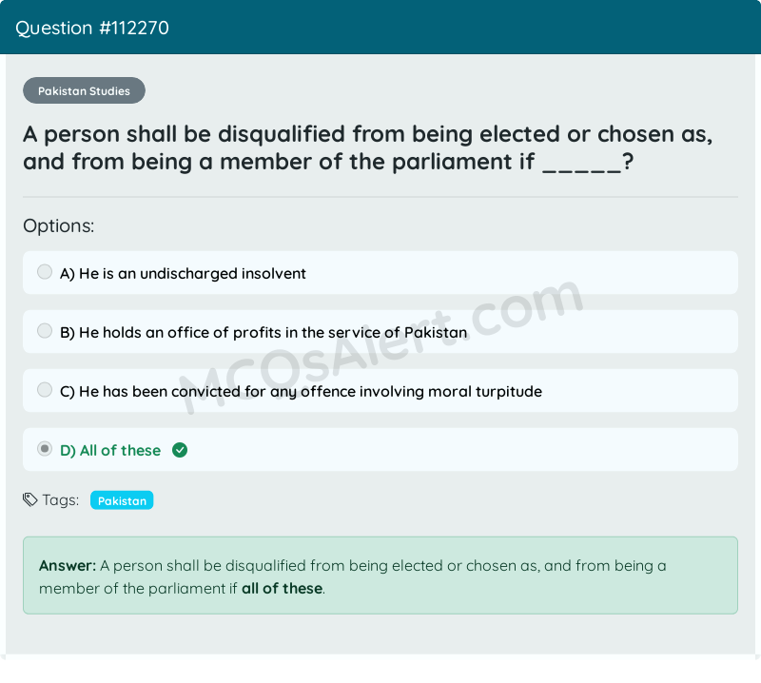Click option D 'All of these'
This screenshot has height=683, width=761.
[x=107, y=450]
